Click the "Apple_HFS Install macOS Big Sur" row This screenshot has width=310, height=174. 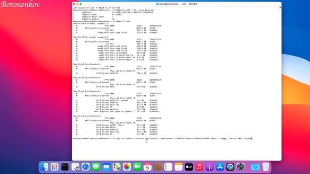tap(117, 55)
